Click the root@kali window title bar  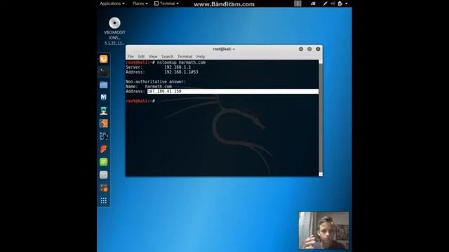point(224,49)
